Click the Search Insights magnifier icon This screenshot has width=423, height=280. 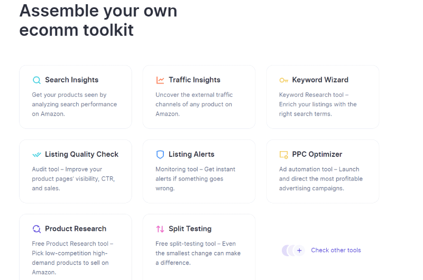[x=36, y=80]
